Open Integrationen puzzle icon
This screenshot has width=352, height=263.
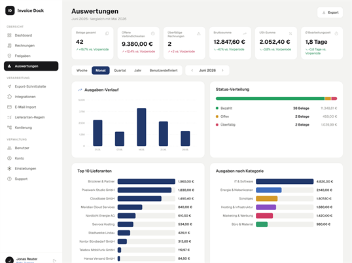[9, 97]
